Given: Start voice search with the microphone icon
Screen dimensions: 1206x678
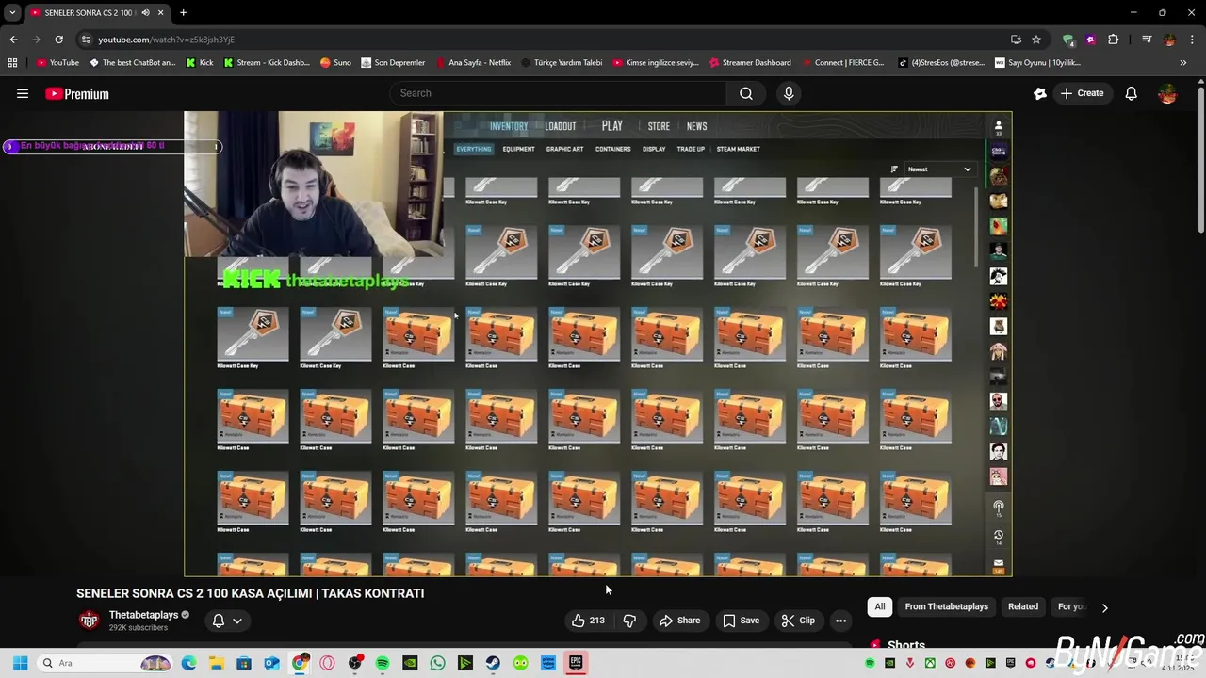Looking at the screenshot, I should 789,93.
